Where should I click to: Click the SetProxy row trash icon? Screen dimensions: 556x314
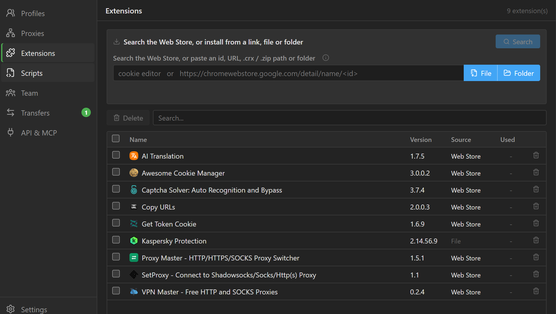(536, 274)
